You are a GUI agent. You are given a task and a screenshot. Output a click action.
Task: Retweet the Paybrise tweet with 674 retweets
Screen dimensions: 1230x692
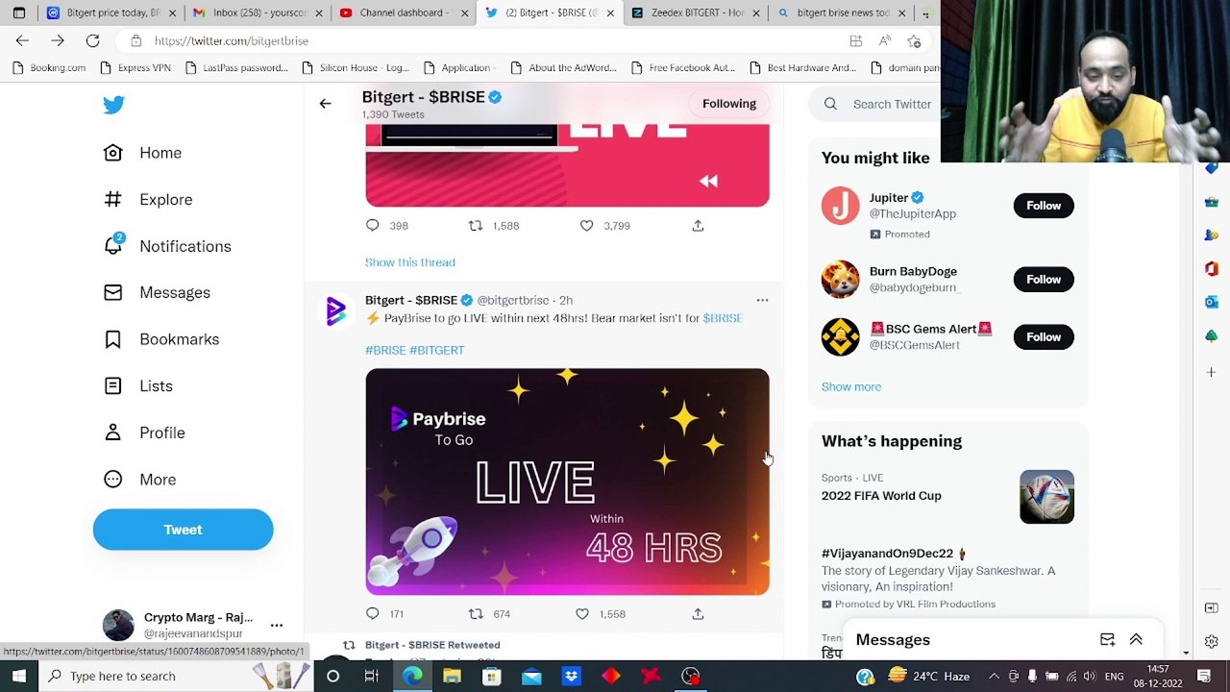pos(475,614)
